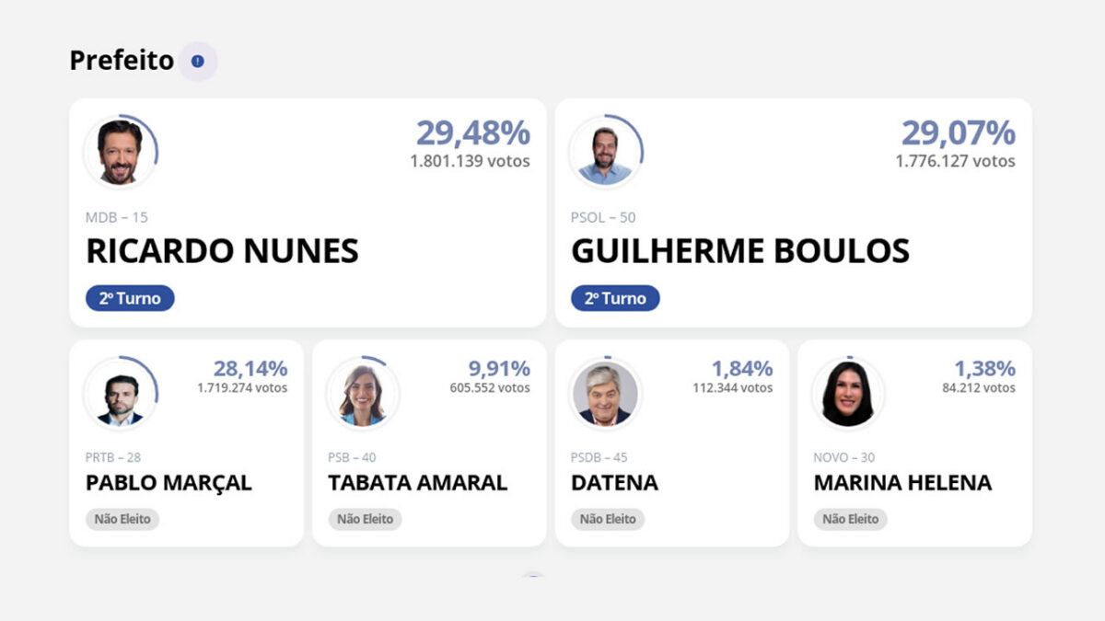Screen dimensions: 1105x621
Task: Click the 29,48% percentage figure
Action: point(472,133)
